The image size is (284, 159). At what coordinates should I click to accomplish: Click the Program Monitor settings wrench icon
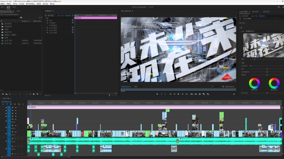click(x=223, y=87)
